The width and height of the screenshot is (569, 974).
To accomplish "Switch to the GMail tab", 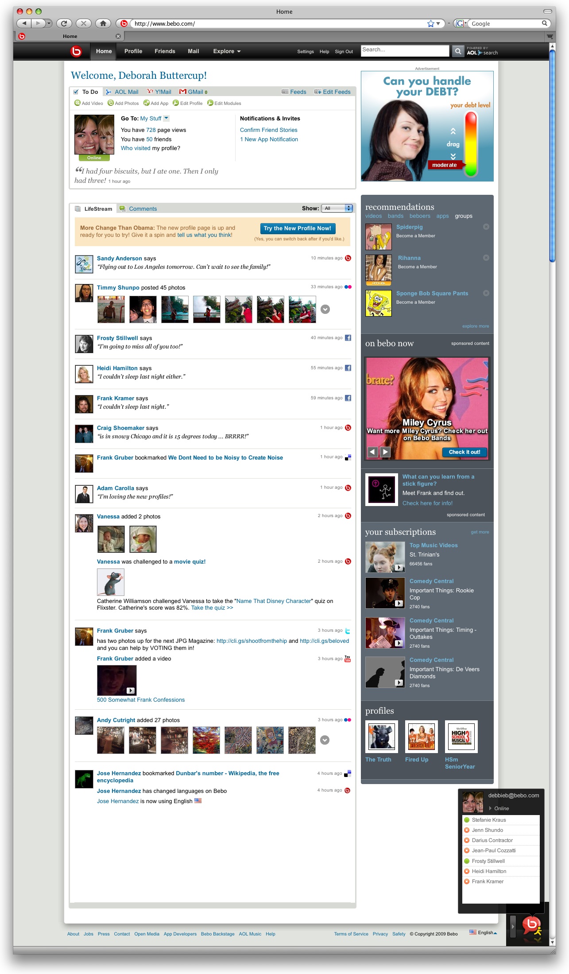I will click(194, 92).
